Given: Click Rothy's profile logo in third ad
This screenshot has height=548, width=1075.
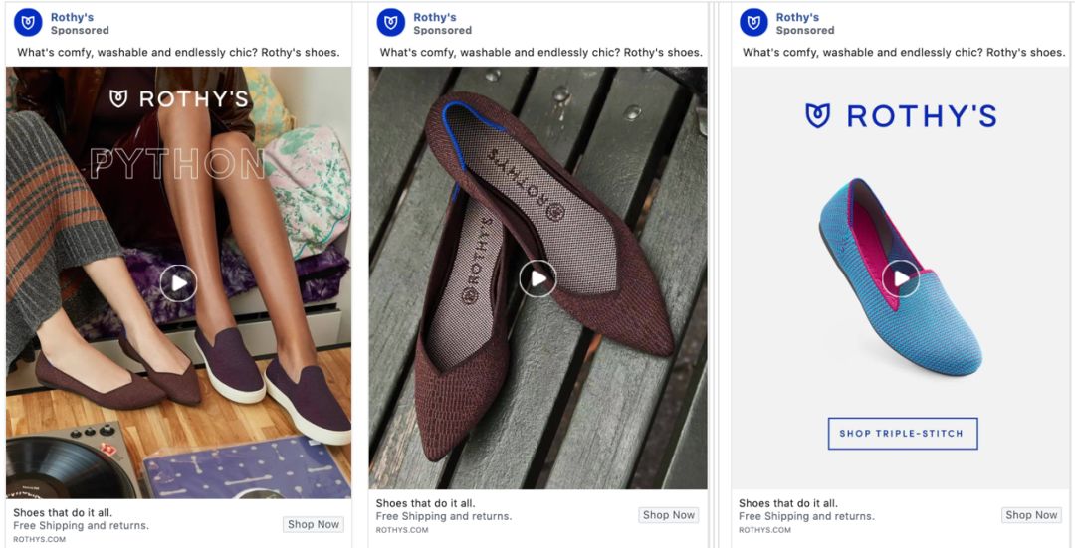Looking at the screenshot, I should click(x=753, y=23).
